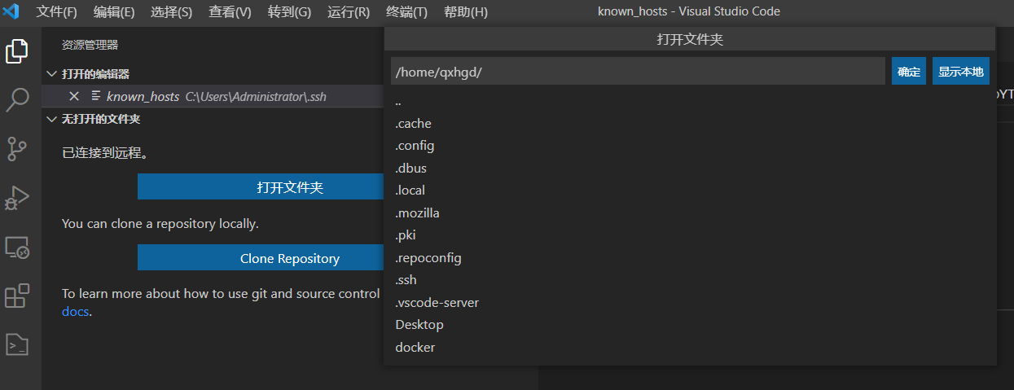Open the 选择(S) menu

172,12
